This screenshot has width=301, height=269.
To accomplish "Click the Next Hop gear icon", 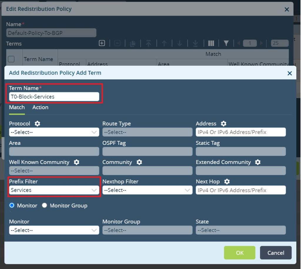I will [227, 181].
